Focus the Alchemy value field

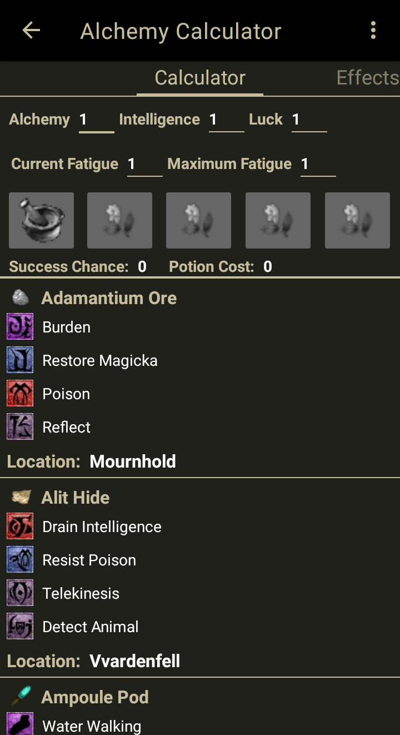coord(96,120)
